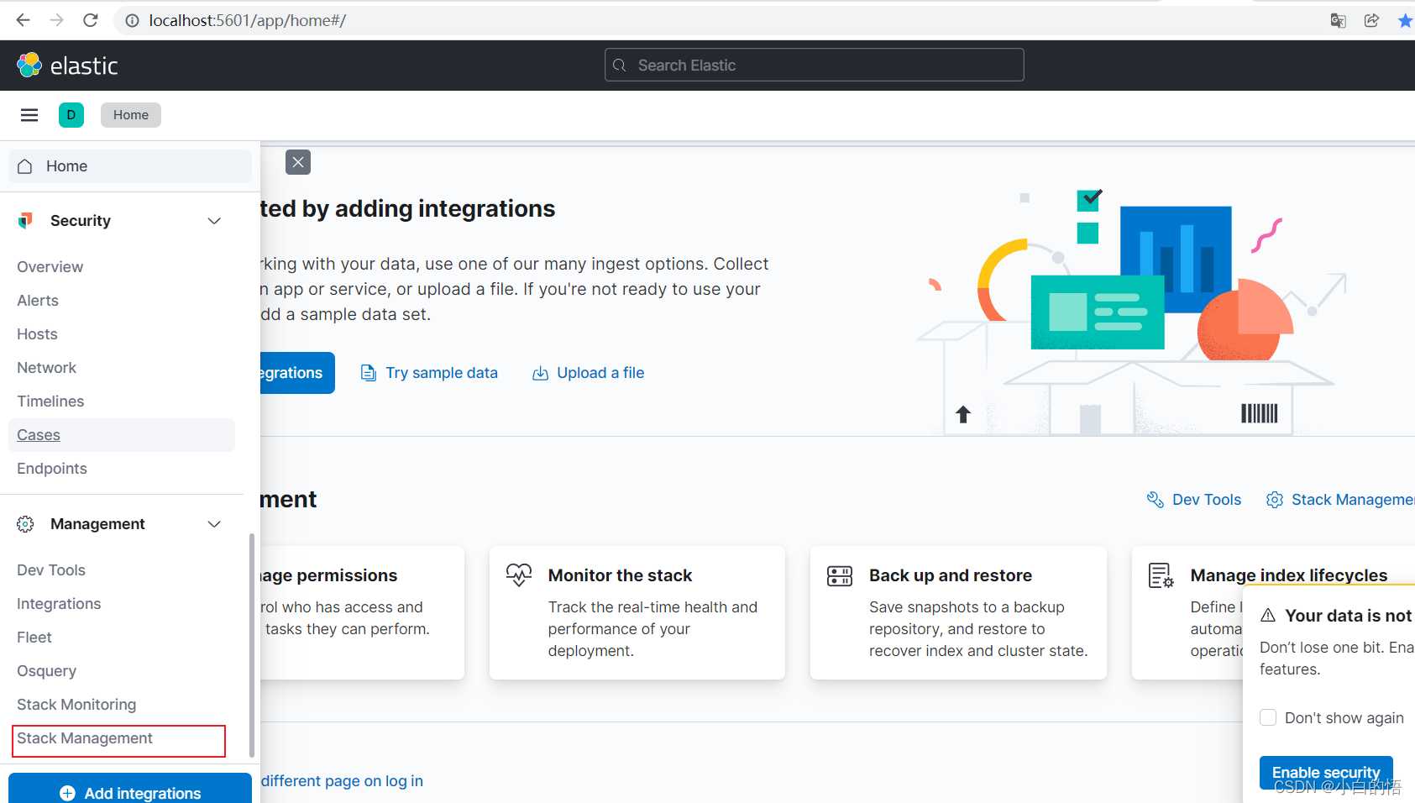The height and width of the screenshot is (803, 1415).
Task: Click the Try sample data link
Action: point(429,373)
